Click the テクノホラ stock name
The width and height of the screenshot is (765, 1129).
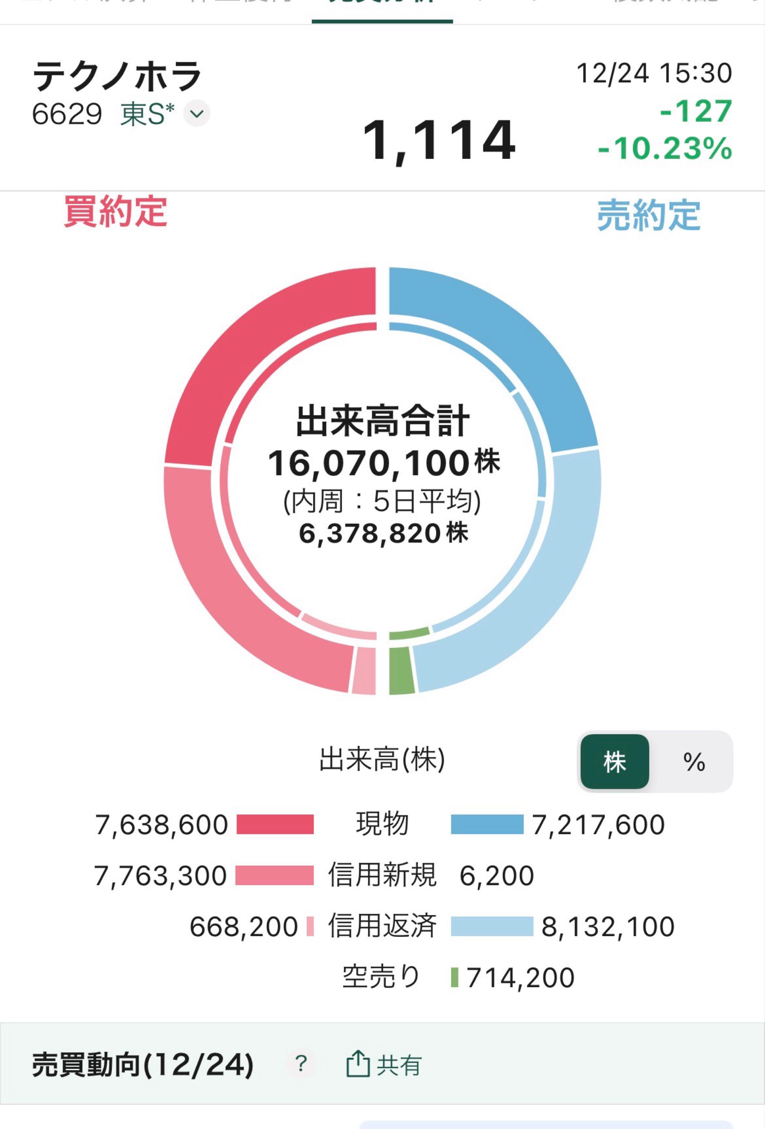tap(117, 77)
